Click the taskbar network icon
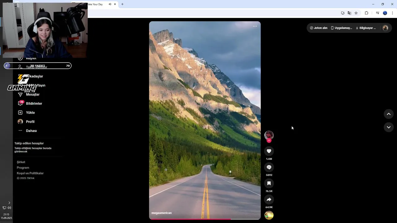The image size is (397, 223). click(x=4, y=208)
